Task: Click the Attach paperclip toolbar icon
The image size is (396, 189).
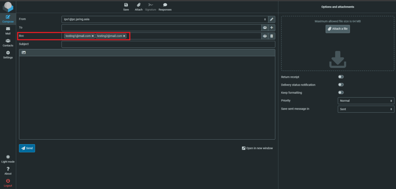Action: [x=138, y=7]
